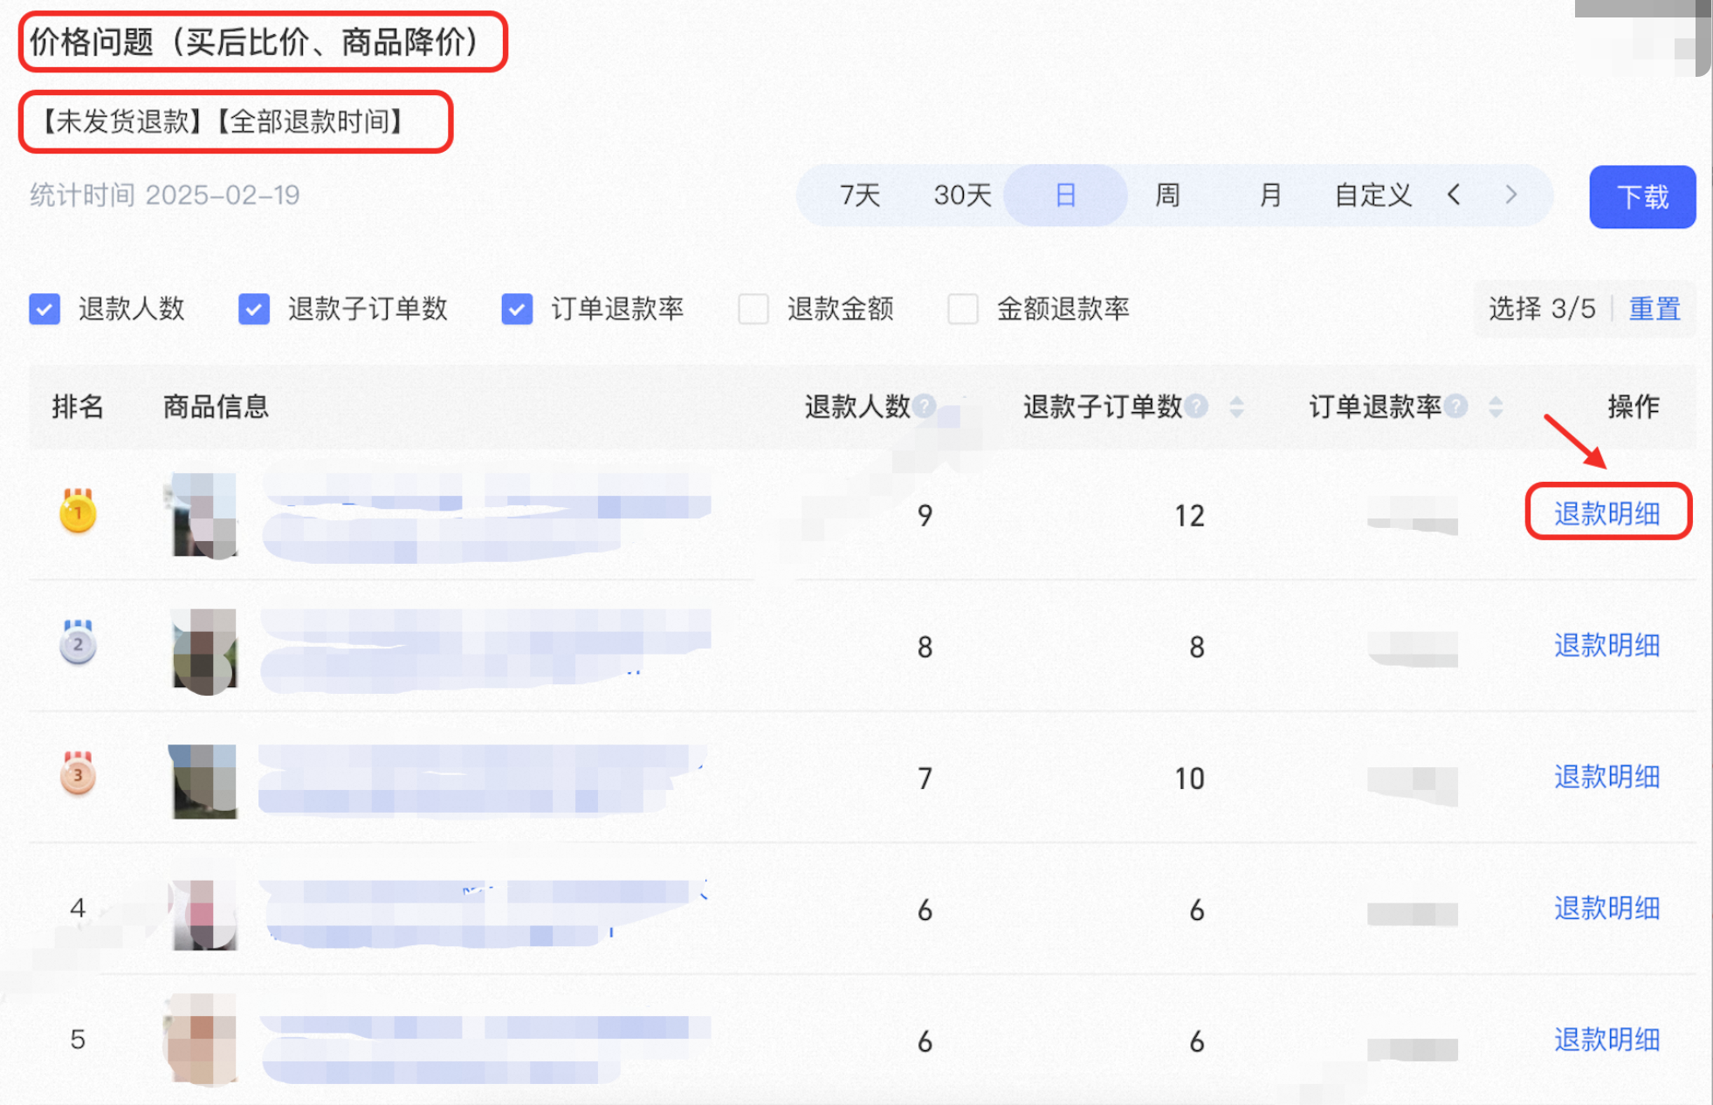This screenshot has height=1105, width=1713.
Task: Switch to the 7天 range
Action: (859, 196)
